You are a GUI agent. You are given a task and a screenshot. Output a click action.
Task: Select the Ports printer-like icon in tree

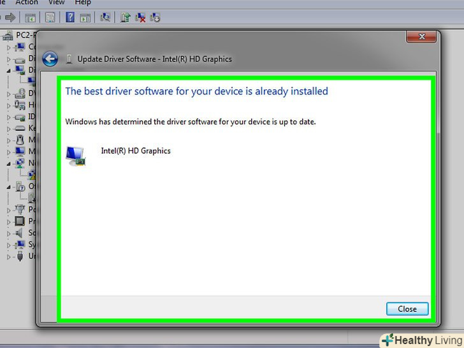20,210
